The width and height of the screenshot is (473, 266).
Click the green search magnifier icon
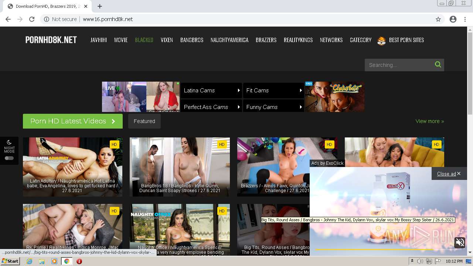point(438,65)
